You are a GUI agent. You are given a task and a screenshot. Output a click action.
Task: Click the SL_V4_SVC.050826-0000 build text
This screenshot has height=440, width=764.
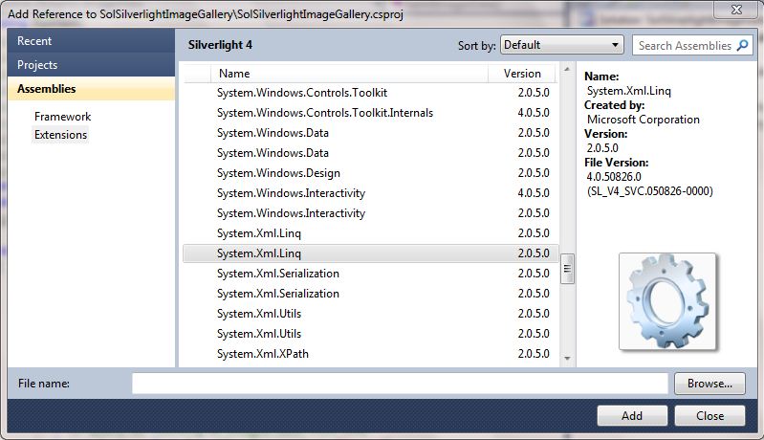650,191
